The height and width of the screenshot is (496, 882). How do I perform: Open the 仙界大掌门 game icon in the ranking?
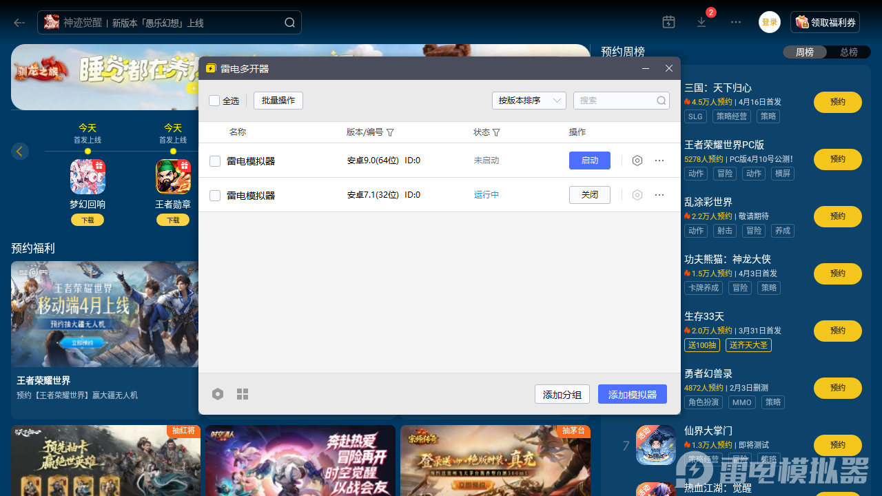[x=656, y=445]
